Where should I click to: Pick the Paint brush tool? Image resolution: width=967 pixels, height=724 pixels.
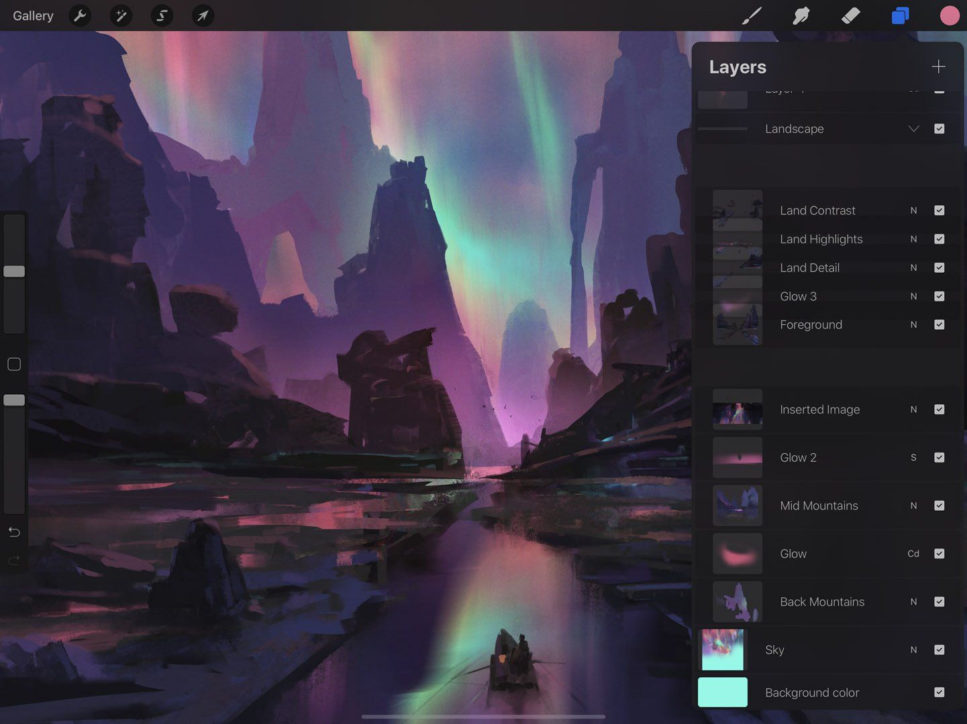coord(751,15)
